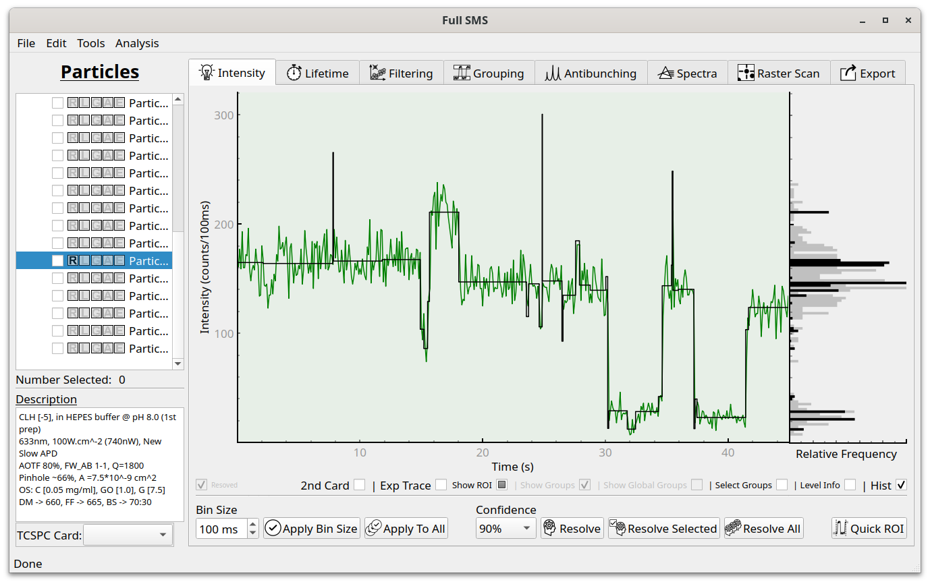Switch to the Grouping tab
Viewport: 930px width, 584px height.
point(489,74)
